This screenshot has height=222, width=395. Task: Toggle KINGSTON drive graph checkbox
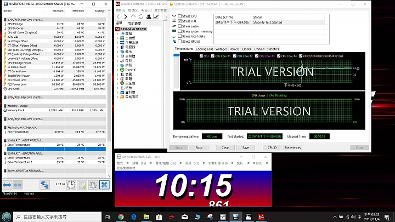pyautogui.click(x=301, y=56)
